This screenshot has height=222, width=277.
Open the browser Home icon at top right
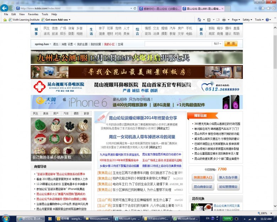click(263, 8)
